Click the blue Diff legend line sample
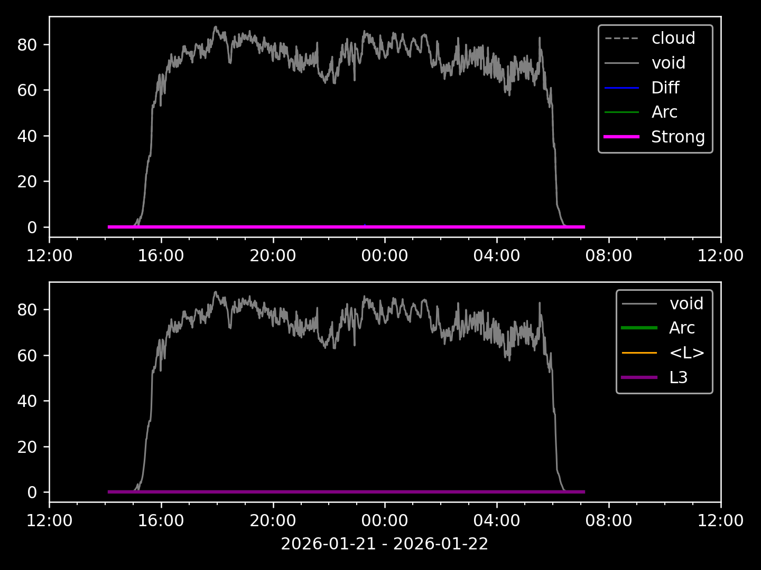Viewport: 761px width, 570px height. 621,88
